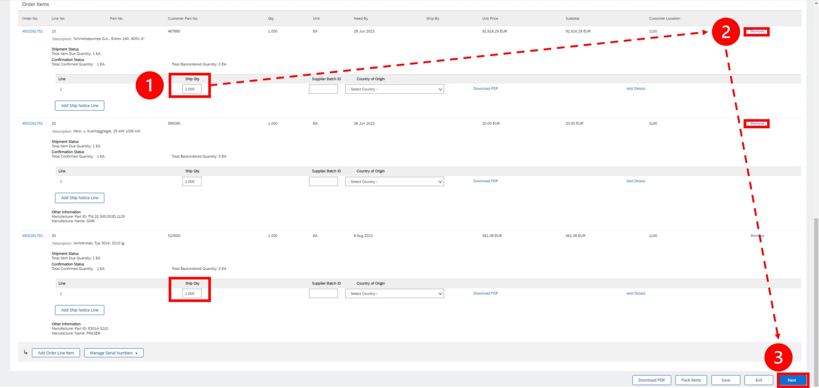The height and width of the screenshot is (388, 819).
Task: Click Download PDF link for line 20
Action: 485,181
